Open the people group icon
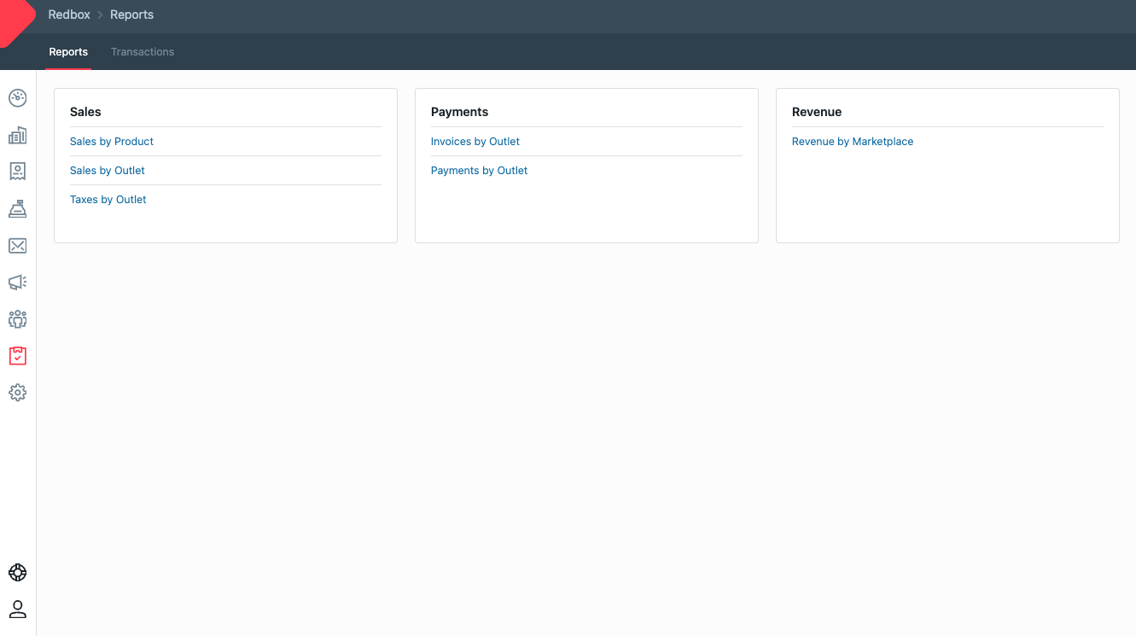 pyautogui.click(x=17, y=319)
